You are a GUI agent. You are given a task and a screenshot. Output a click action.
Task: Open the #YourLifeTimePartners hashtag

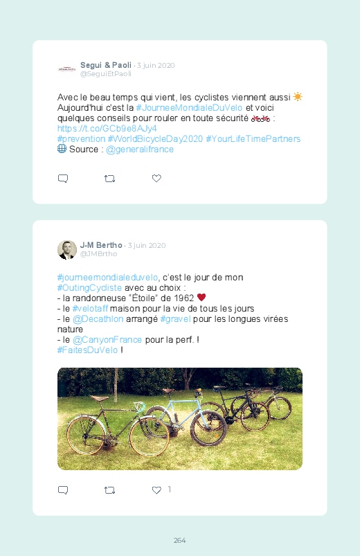point(253,139)
